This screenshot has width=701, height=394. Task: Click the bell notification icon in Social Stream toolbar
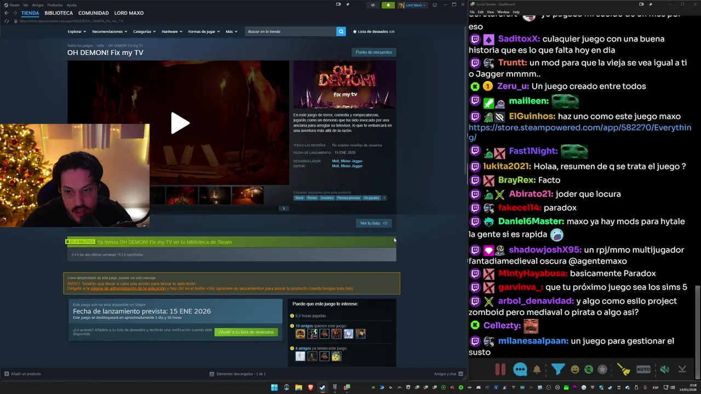point(537,369)
